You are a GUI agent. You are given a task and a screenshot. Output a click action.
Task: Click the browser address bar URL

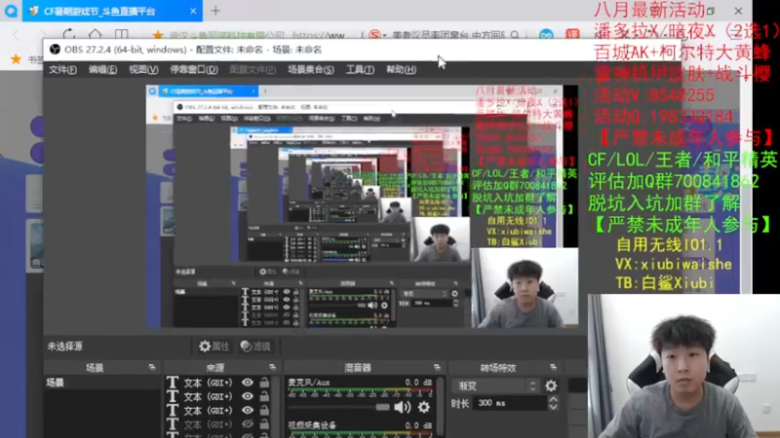coord(319,35)
